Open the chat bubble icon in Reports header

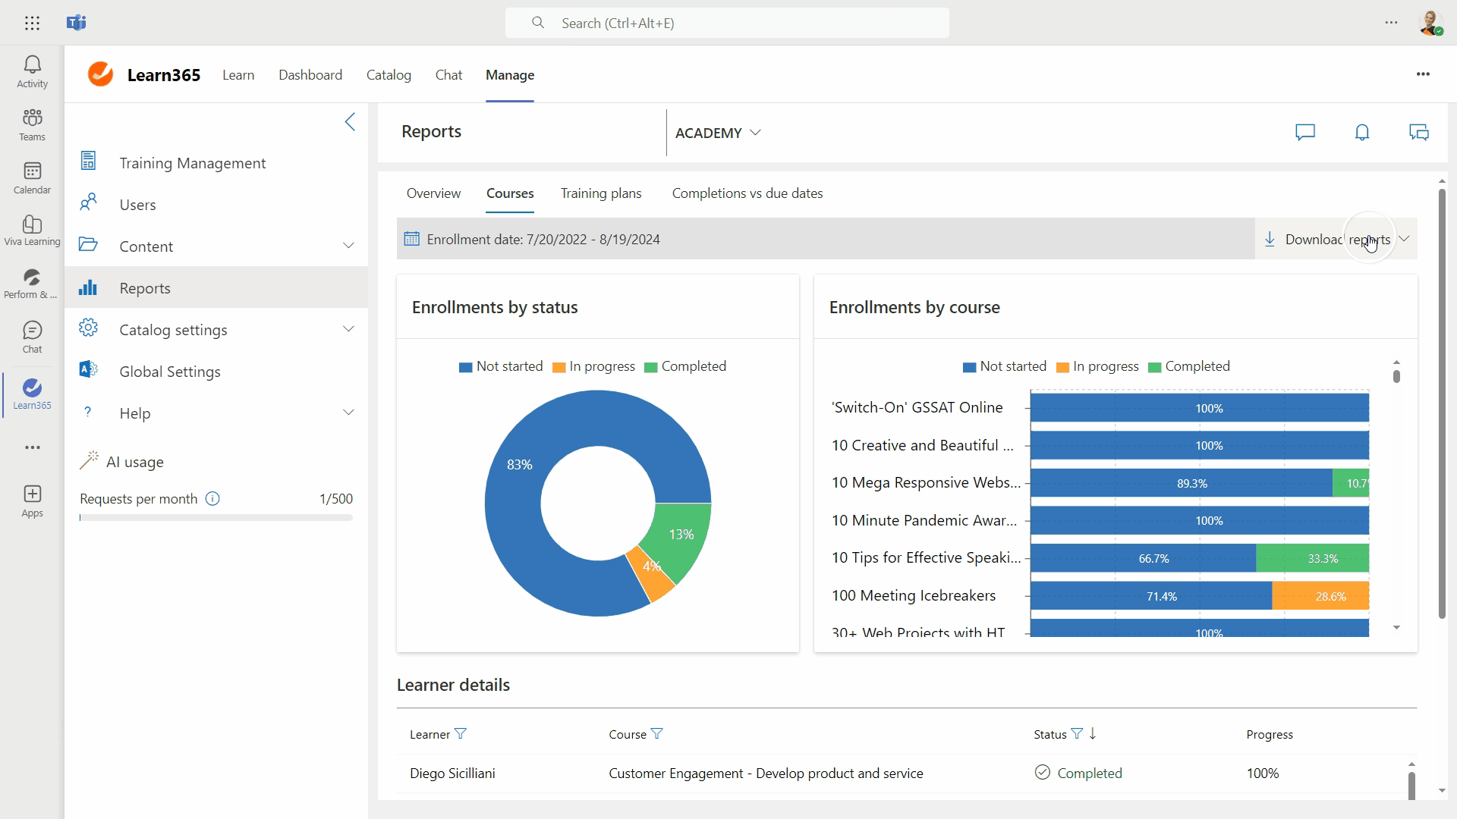(x=1304, y=133)
